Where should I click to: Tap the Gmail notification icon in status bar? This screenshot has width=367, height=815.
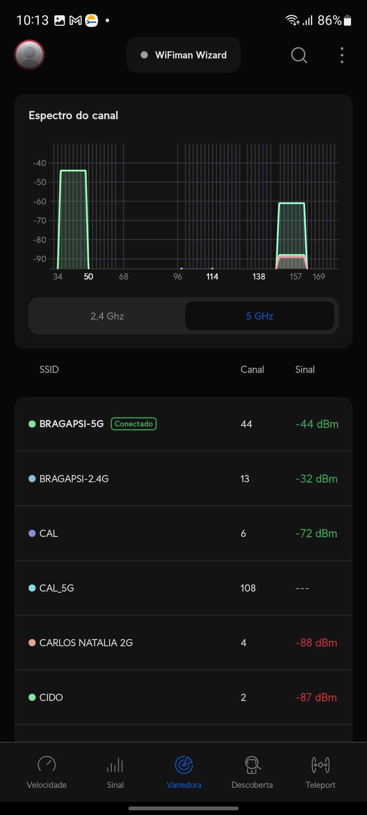pyautogui.click(x=75, y=21)
